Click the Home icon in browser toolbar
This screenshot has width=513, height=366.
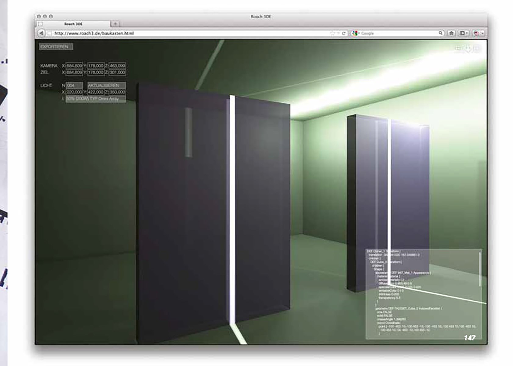point(451,33)
